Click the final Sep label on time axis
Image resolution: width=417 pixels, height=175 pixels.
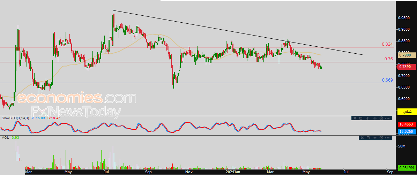tap(390, 172)
